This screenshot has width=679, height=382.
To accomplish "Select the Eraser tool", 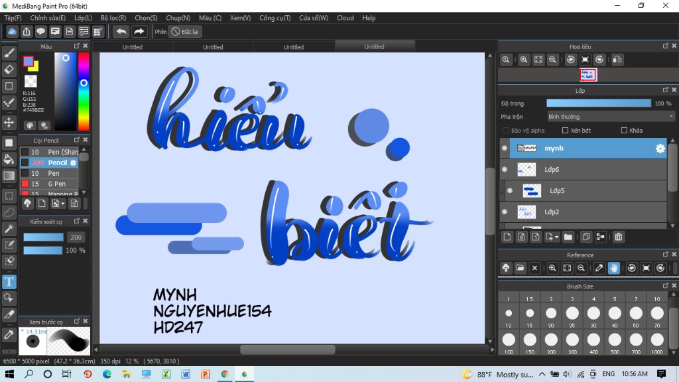I will click(9, 69).
